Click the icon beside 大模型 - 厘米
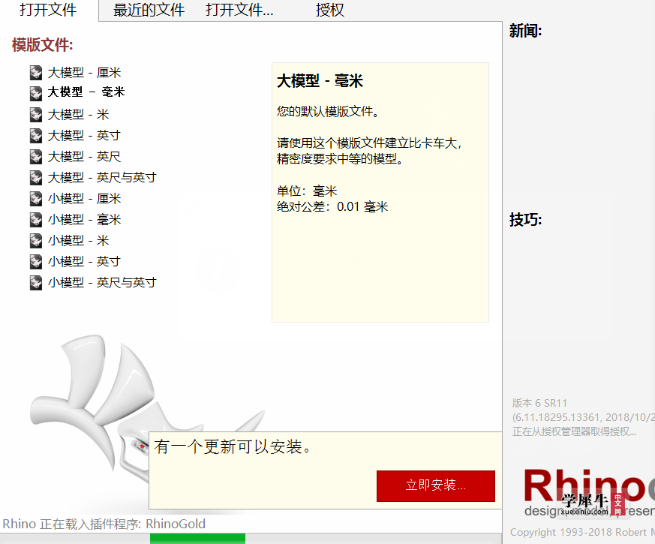Image resolution: width=655 pixels, height=544 pixels. [36, 73]
